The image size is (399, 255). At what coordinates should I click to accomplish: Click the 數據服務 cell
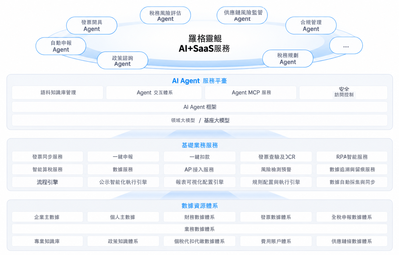click(x=123, y=169)
